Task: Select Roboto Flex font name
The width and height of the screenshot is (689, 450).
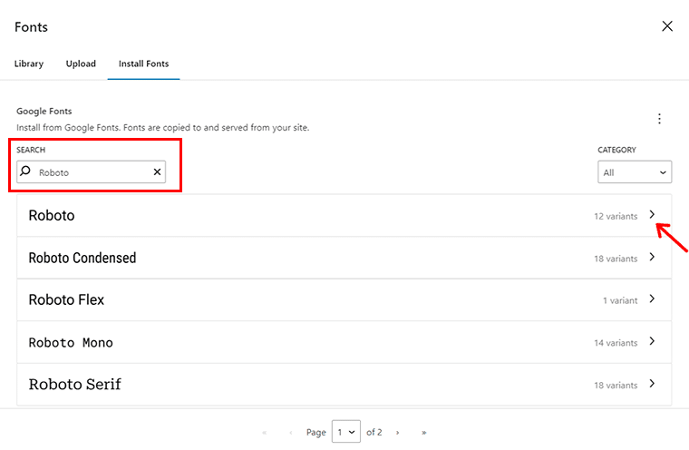Action: (x=66, y=300)
